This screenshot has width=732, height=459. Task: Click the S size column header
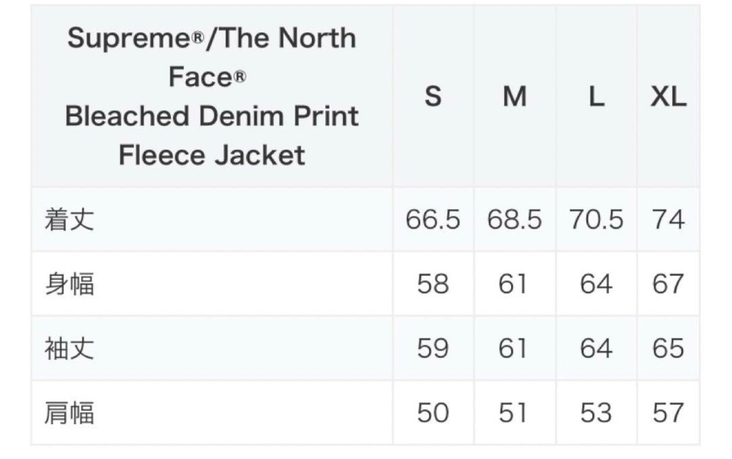(433, 96)
